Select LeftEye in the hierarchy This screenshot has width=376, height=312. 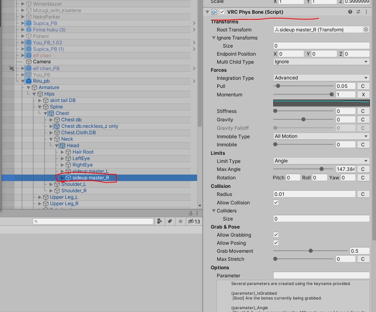coord(81,158)
